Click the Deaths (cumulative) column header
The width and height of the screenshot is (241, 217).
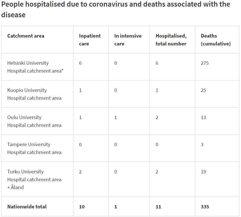point(216,40)
